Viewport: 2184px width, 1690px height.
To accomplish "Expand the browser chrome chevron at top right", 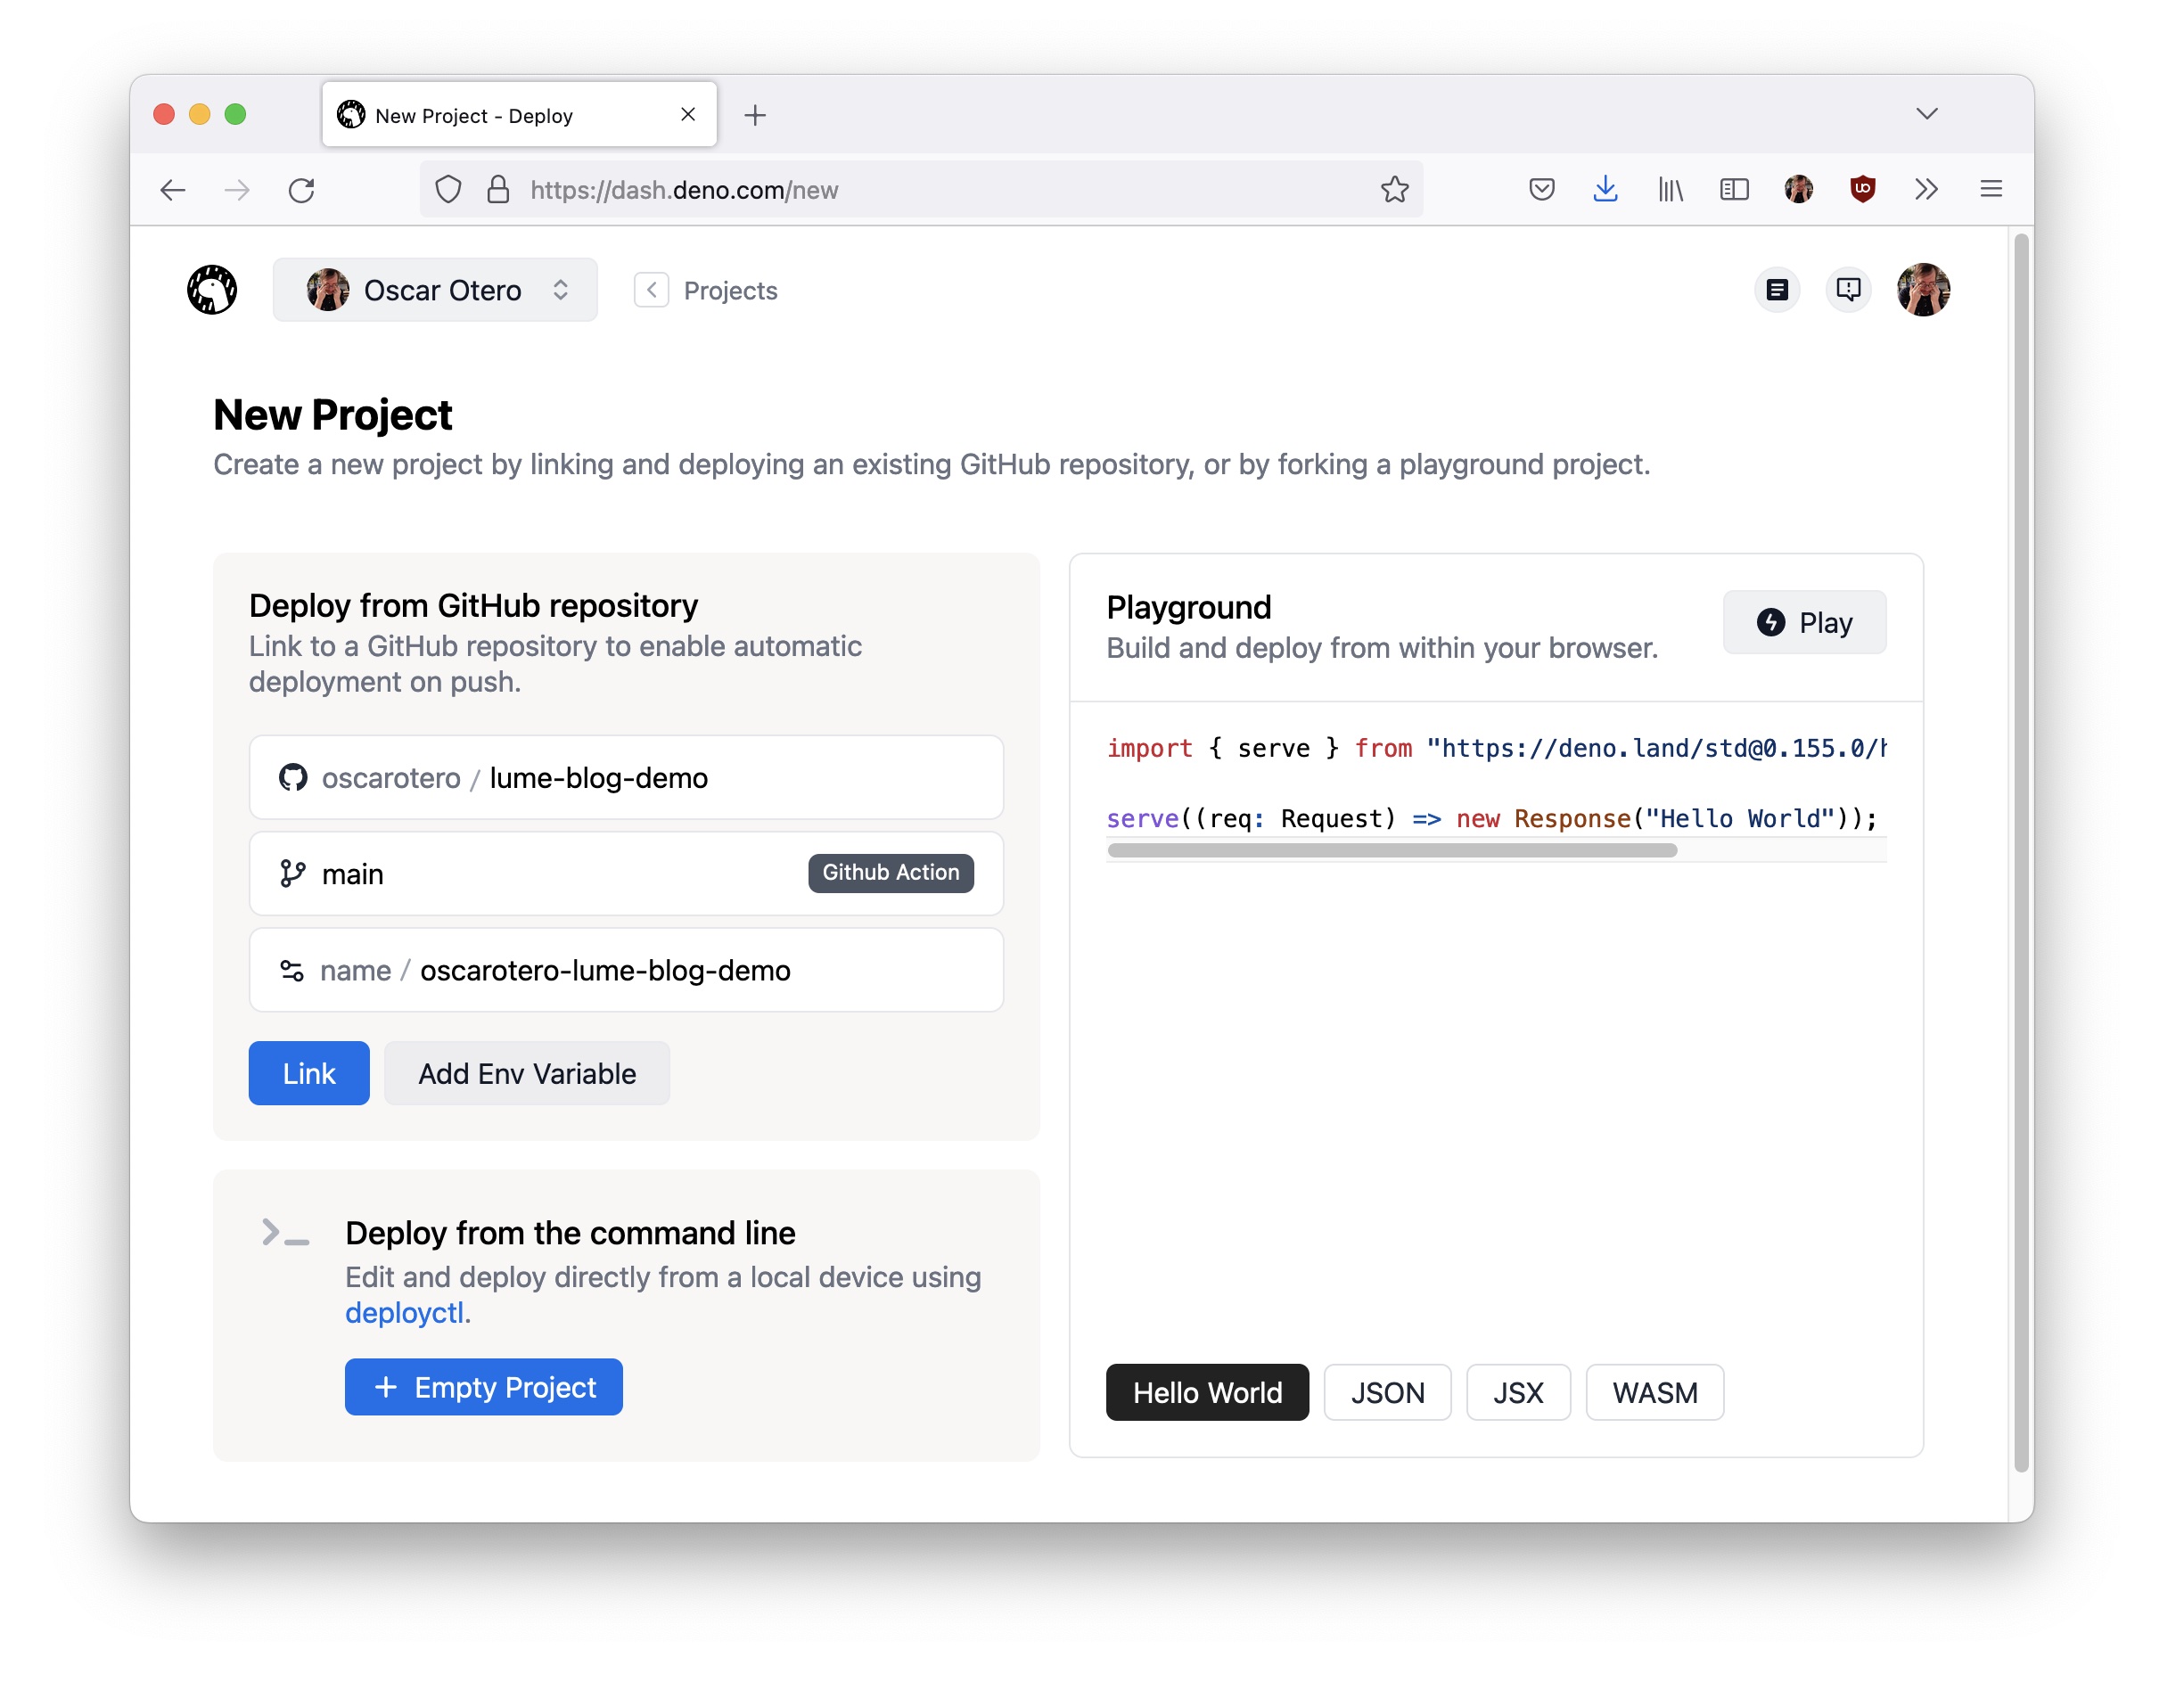I will (x=1927, y=113).
